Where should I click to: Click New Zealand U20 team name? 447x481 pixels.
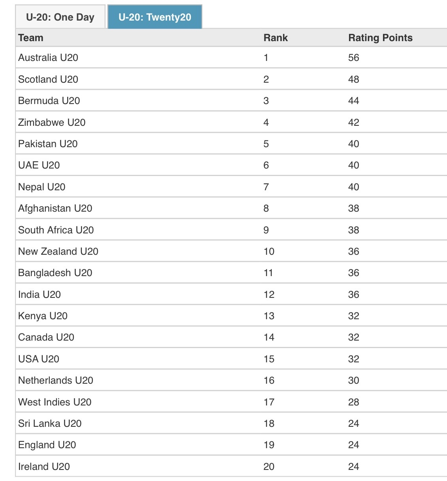(58, 252)
